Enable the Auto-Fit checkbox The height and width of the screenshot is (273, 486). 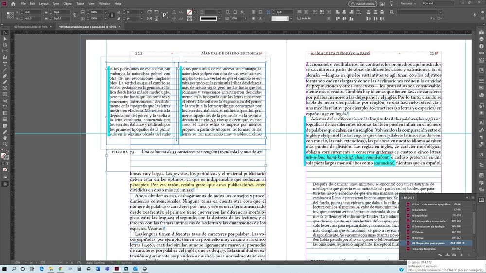(x=299, y=18)
